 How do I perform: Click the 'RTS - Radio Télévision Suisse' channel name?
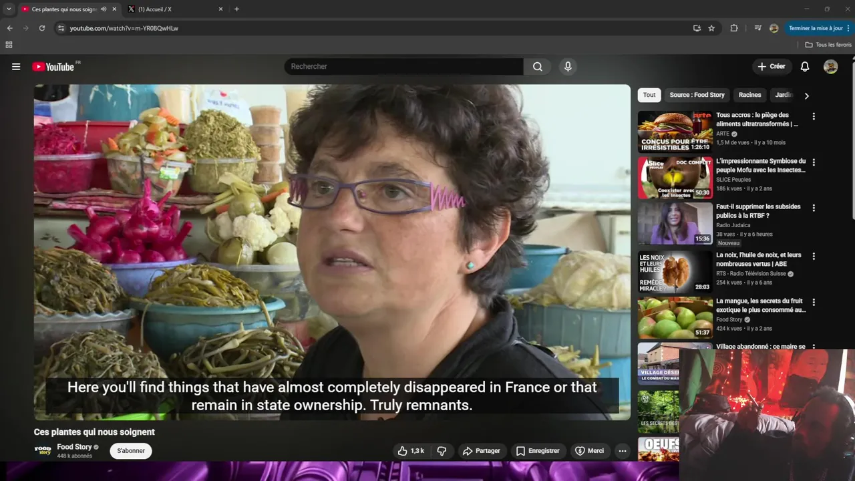[751, 274]
